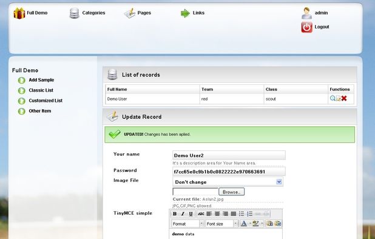Image resolution: width=375 pixels, height=239 pixels.
Task: Click into the Your name input field
Action: (229, 155)
